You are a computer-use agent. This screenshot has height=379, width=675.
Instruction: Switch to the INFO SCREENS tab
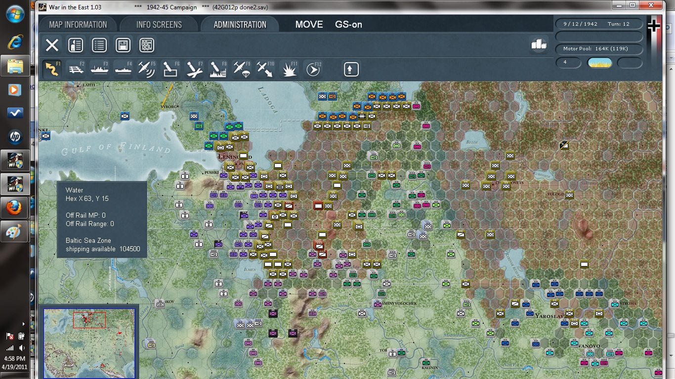(x=159, y=25)
